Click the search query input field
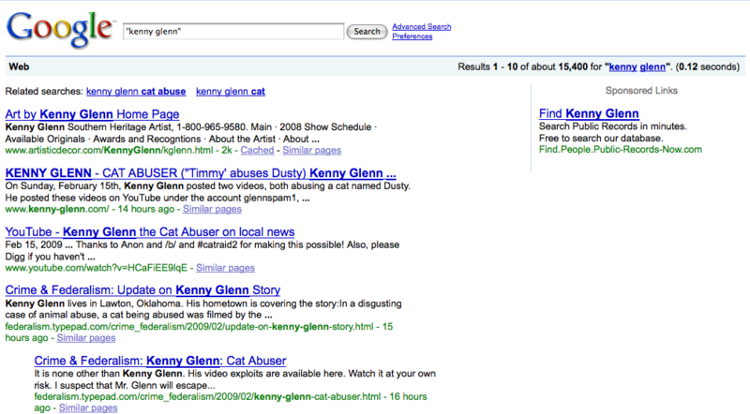Image resolution: width=750 pixels, height=414 pixels. [232, 31]
